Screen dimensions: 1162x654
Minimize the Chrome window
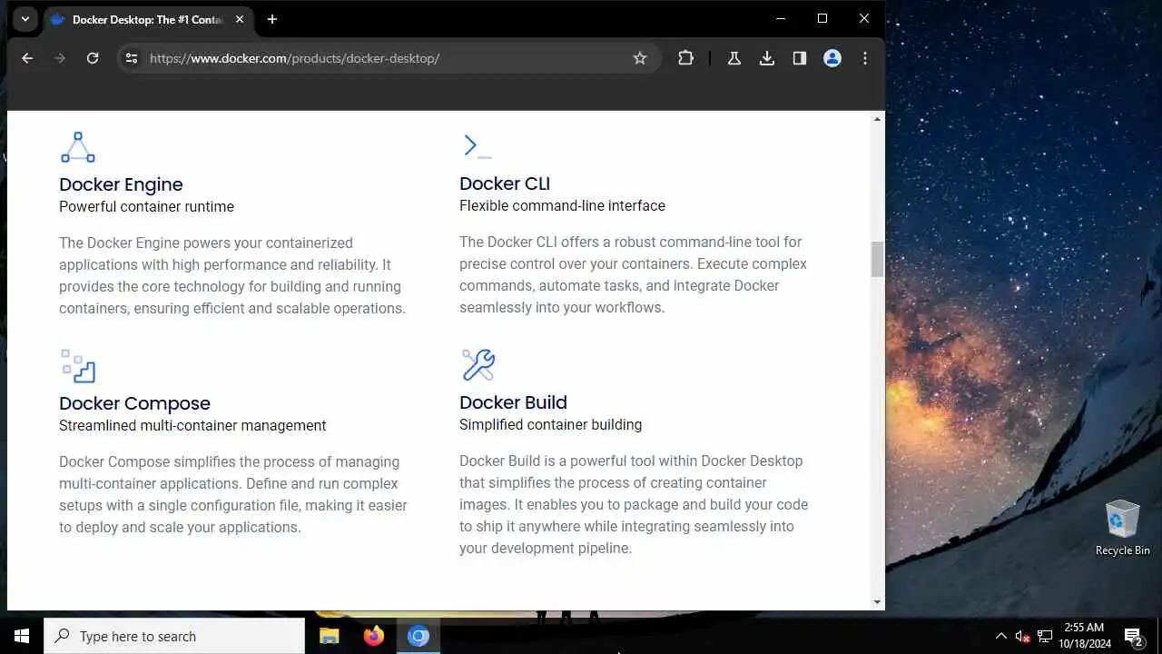coord(781,18)
